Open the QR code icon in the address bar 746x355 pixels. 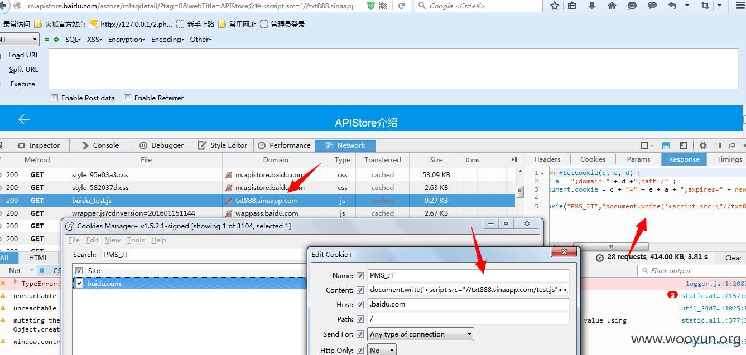click(383, 6)
